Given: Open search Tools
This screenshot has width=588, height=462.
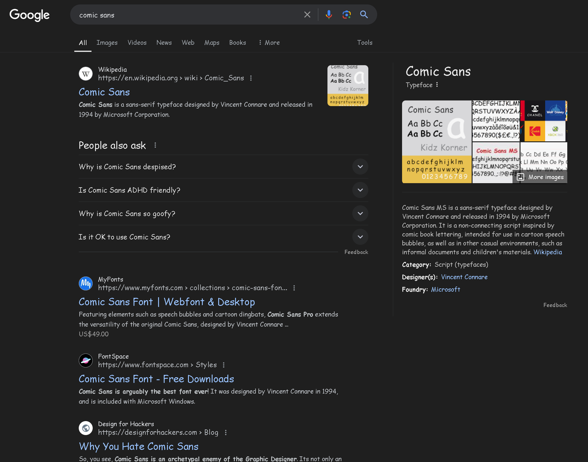Looking at the screenshot, I should pyautogui.click(x=365, y=43).
